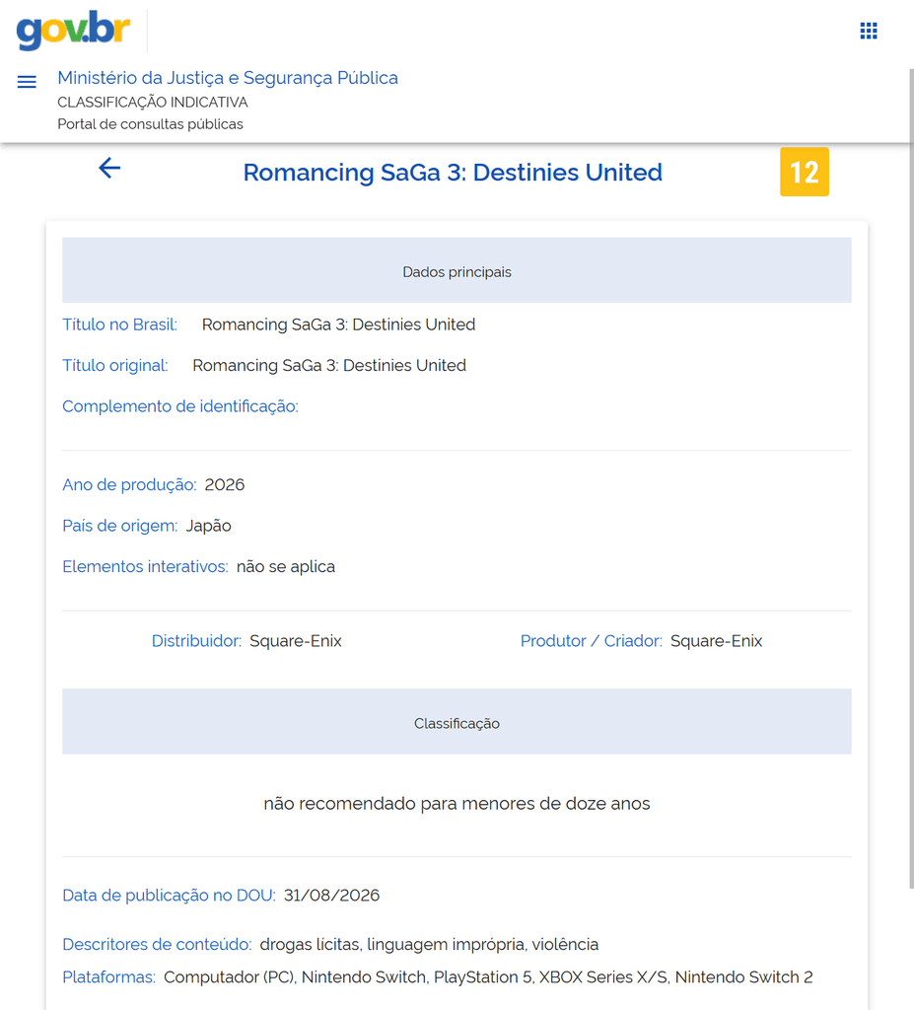Click the não se aplica value
Viewport: 914px width, 1010px height.
[285, 567]
